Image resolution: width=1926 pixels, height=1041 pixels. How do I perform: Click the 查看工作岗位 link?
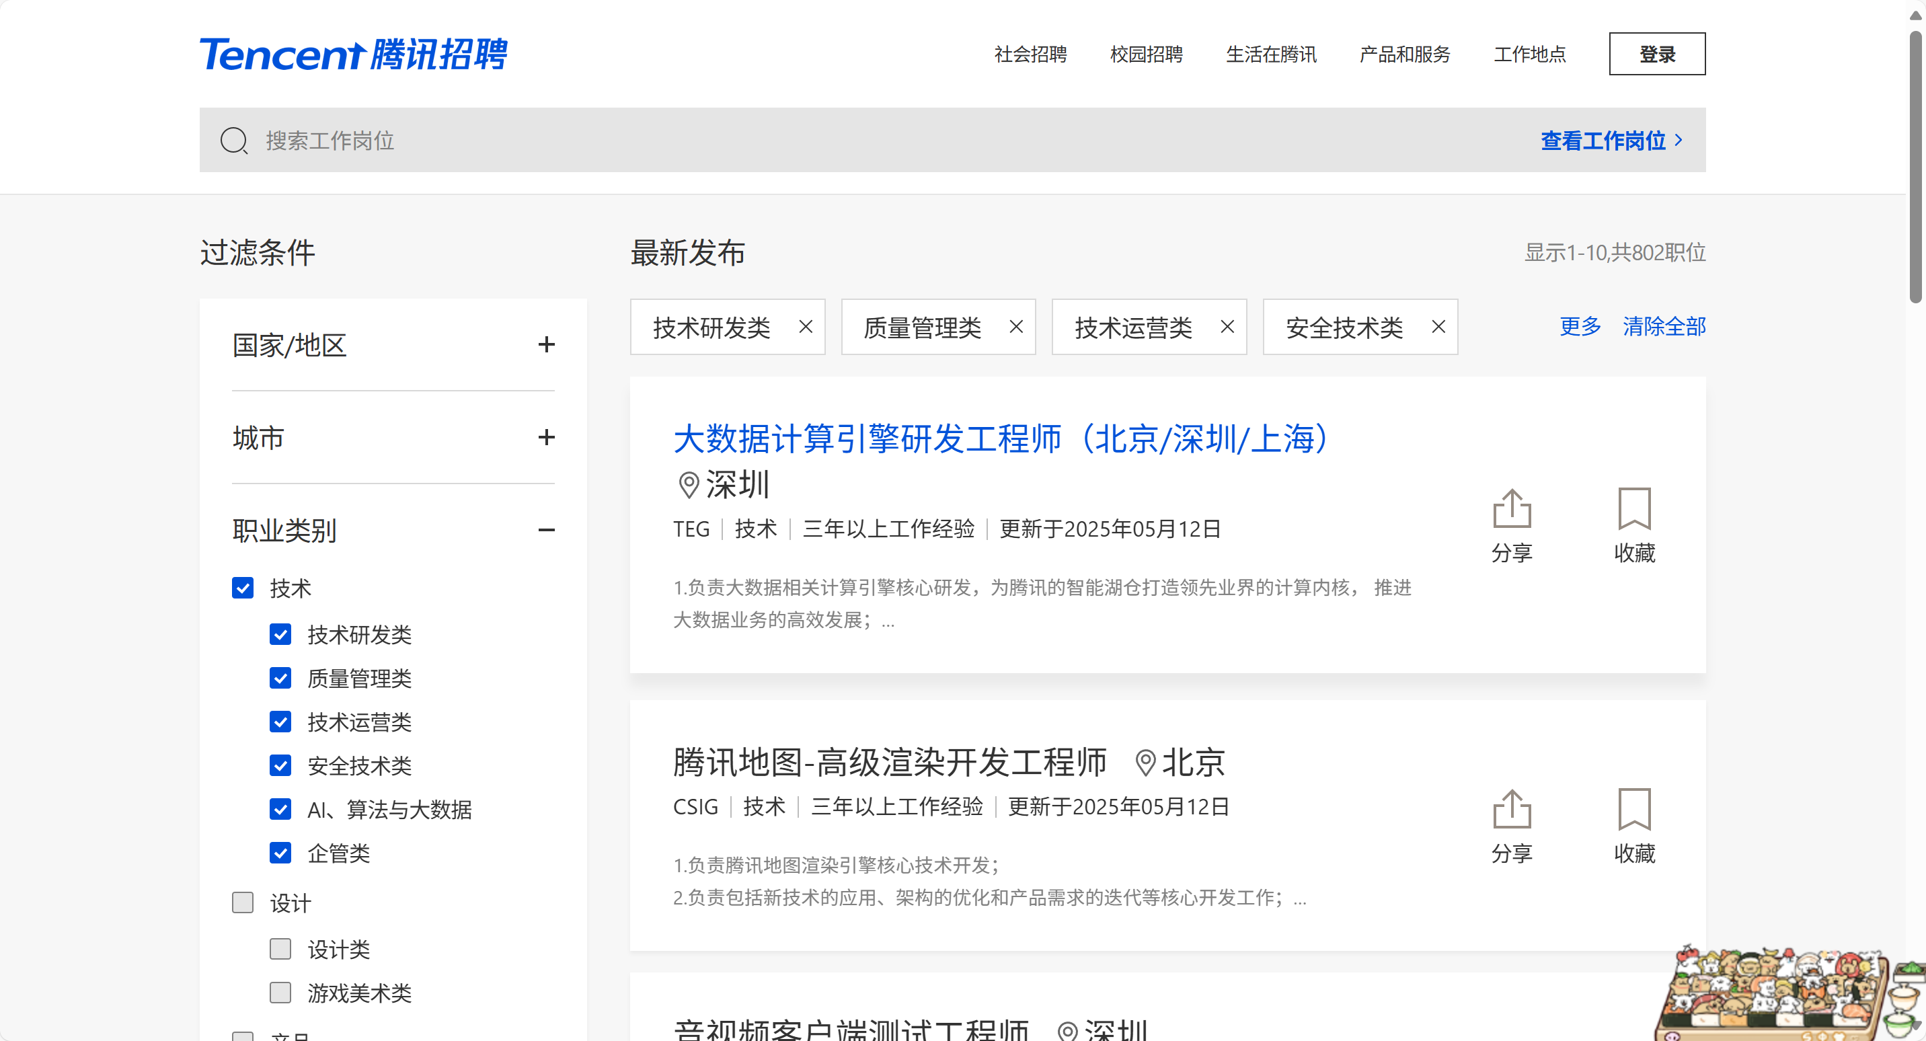point(1603,140)
